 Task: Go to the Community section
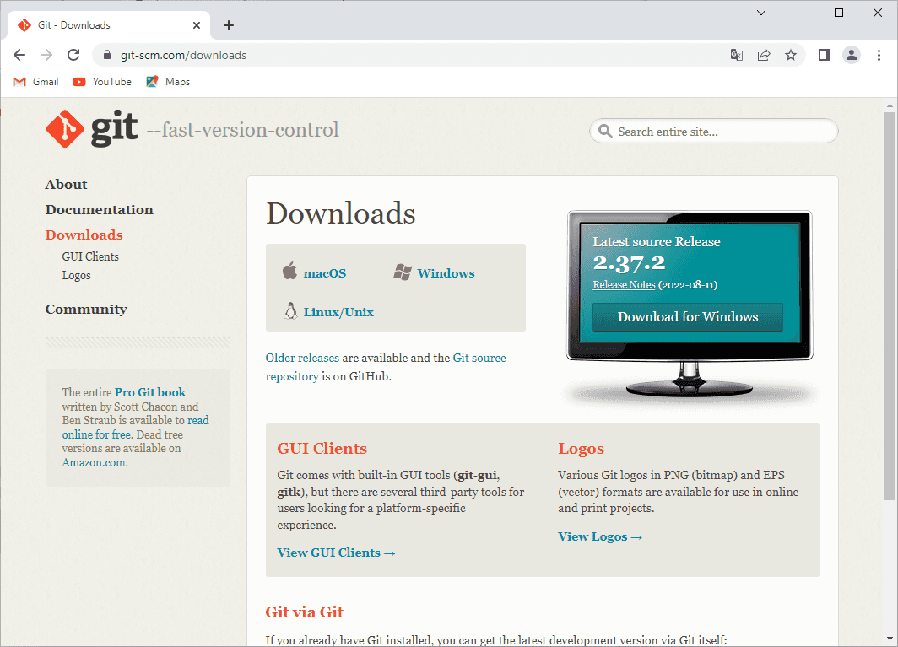click(x=86, y=310)
